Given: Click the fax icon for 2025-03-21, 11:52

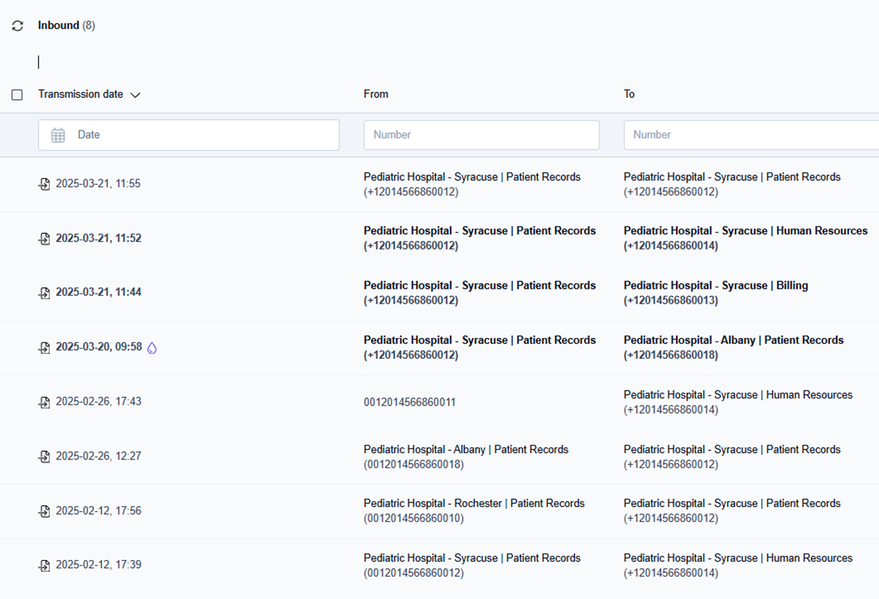Looking at the screenshot, I should pos(44,239).
